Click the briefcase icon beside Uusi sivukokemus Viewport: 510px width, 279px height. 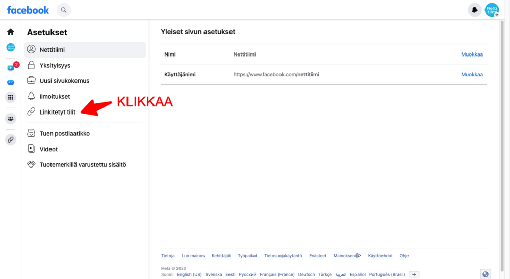coord(31,80)
